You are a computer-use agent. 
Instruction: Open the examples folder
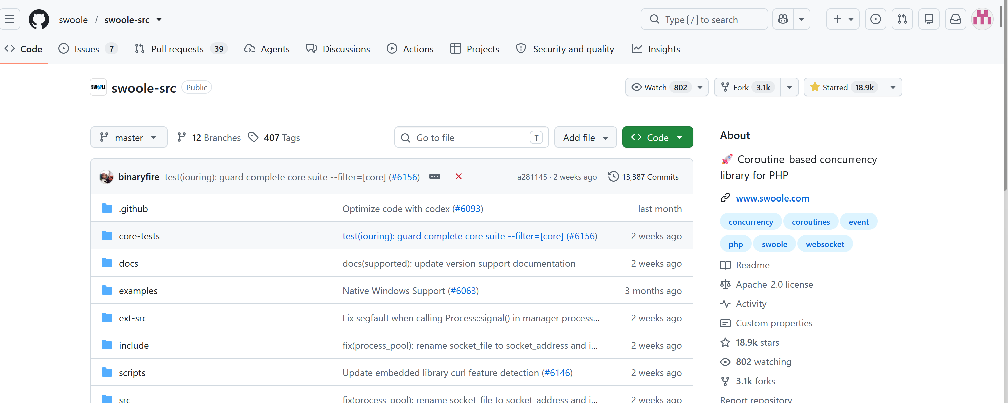coord(138,291)
